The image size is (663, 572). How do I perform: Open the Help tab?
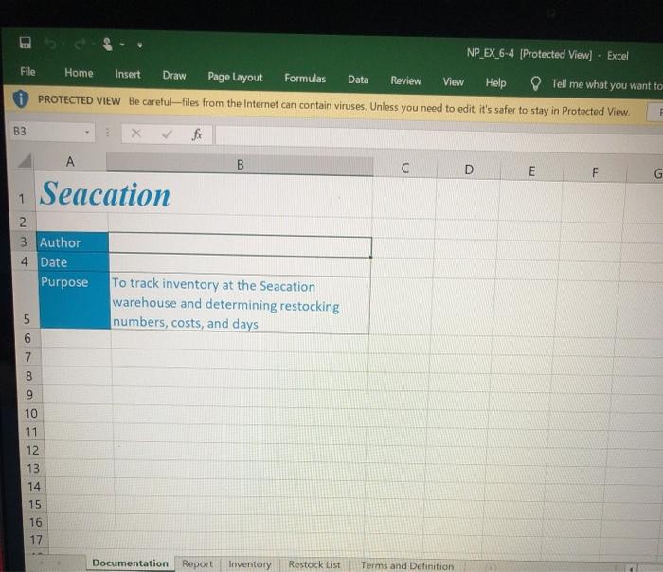tap(495, 82)
